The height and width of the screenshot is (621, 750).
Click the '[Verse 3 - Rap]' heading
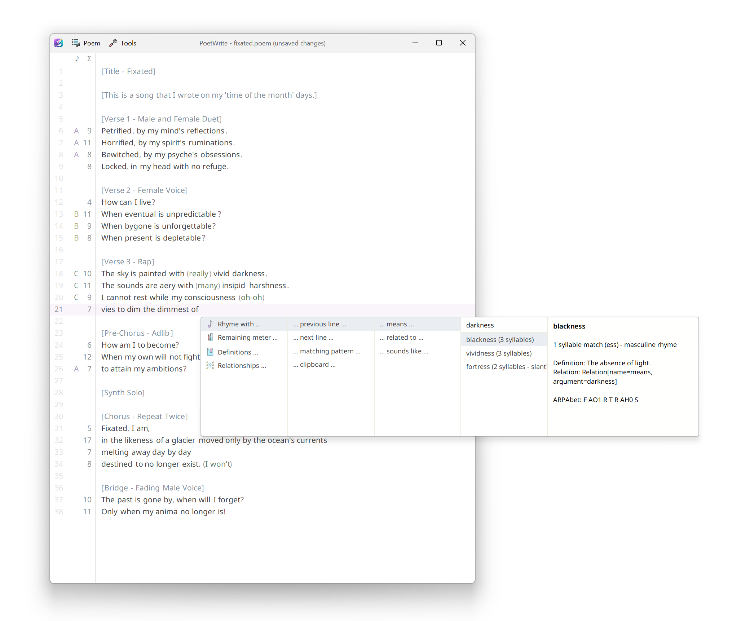(x=128, y=262)
